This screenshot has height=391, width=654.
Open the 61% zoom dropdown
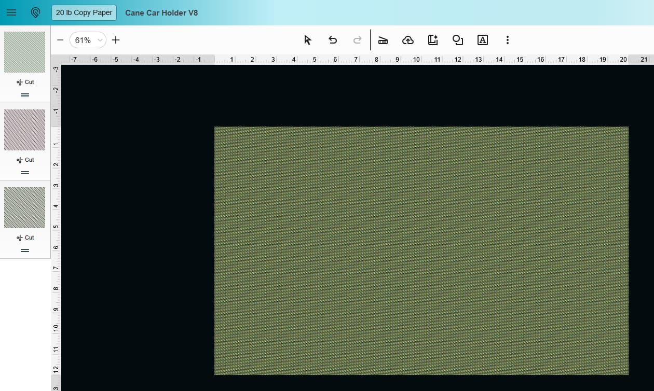(88, 40)
